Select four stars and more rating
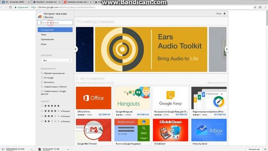The image size is (268, 151). [42, 111]
